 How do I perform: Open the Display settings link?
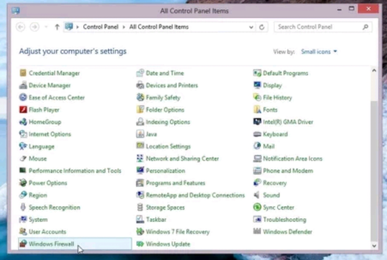click(272, 85)
